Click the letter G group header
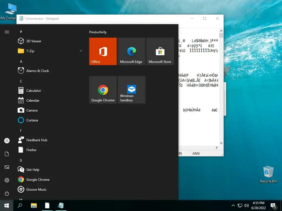Image resolution: width=282 pixels, height=211 pixels. (21, 160)
